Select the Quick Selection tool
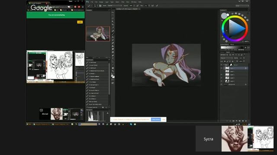The width and height of the screenshot is (277, 155). pyautogui.click(x=113, y=22)
